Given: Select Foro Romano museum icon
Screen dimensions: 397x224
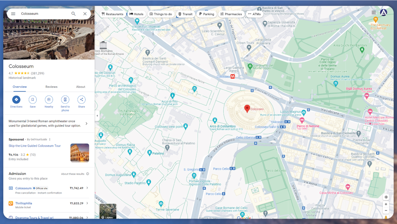Looking at the screenshot, I should [103, 45].
